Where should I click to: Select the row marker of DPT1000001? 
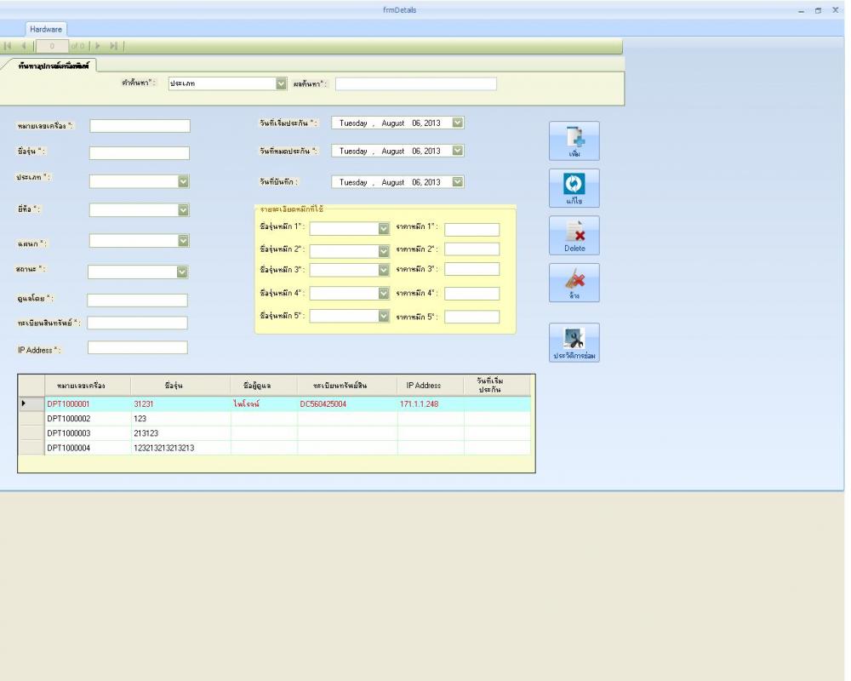pyautogui.click(x=31, y=403)
